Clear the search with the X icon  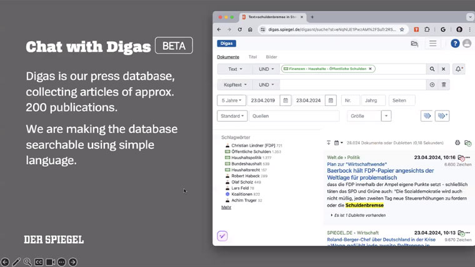(443, 69)
